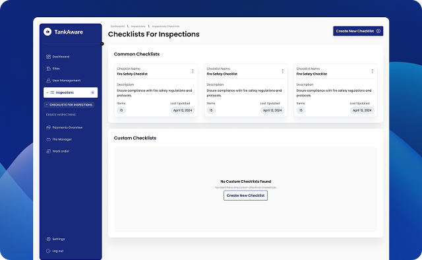Click the Checklists For Inspections page title

point(154,34)
